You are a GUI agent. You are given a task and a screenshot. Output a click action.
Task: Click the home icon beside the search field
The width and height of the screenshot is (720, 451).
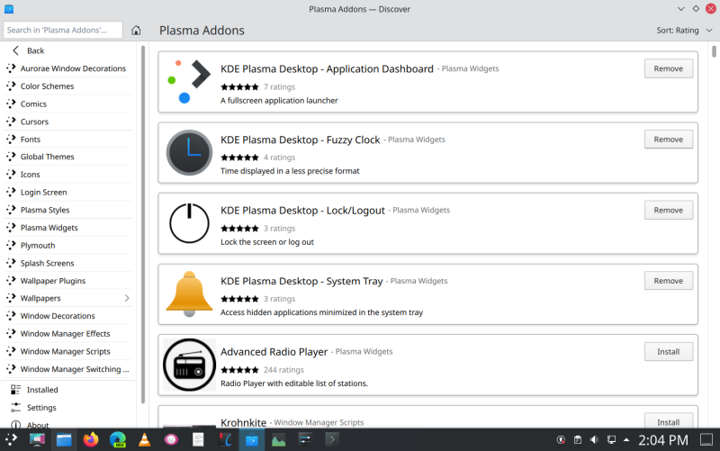click(136, 31)
